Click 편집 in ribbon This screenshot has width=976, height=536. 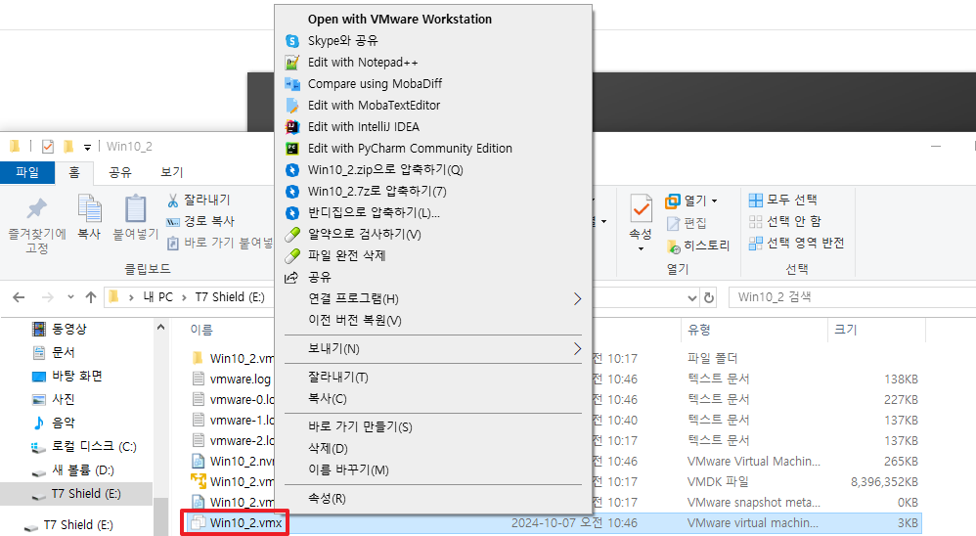[687, 223]
